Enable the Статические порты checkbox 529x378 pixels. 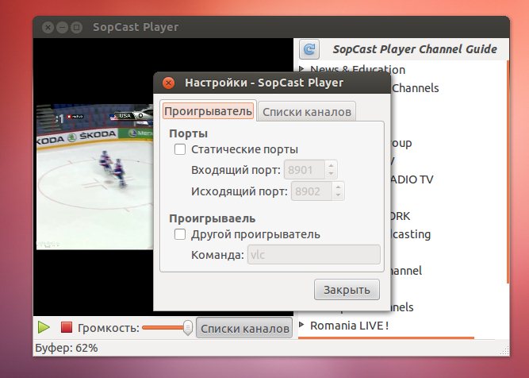tap(180, 149)
